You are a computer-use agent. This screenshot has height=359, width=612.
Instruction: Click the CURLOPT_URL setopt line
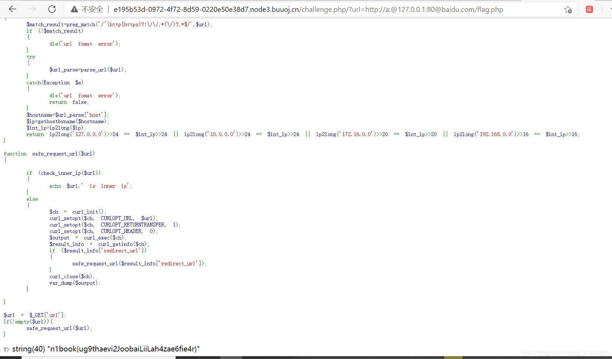tap(104, 218)
